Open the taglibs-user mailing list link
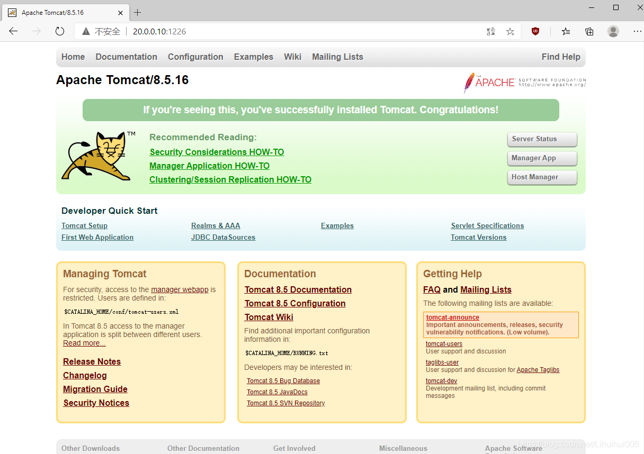 click(442, 362)
